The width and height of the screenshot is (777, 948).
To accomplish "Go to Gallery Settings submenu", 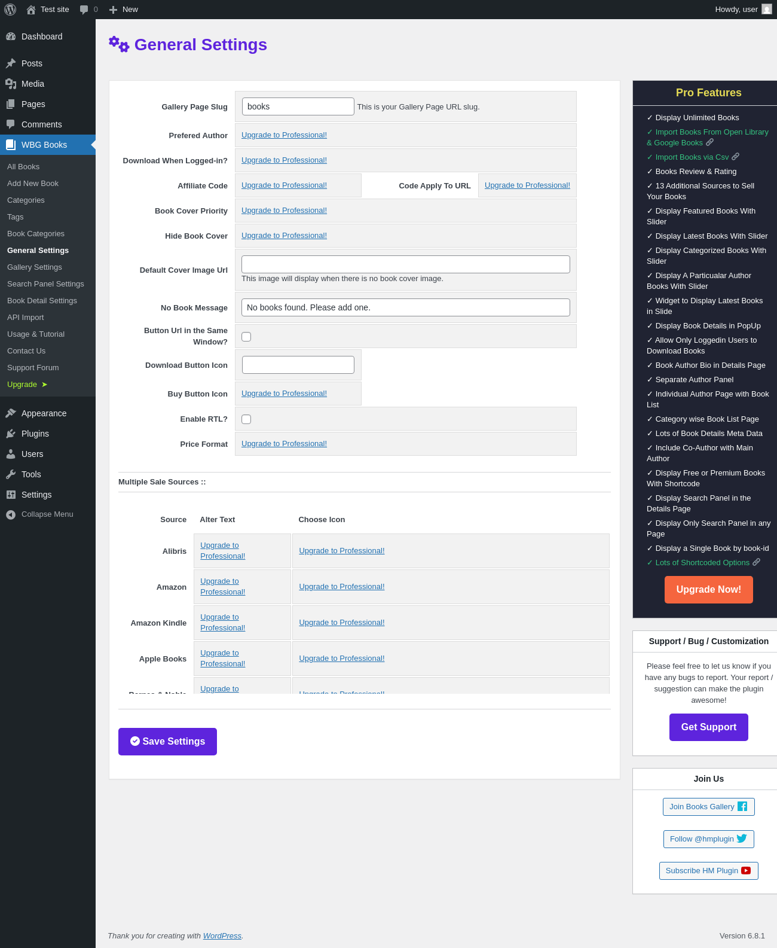I will [35, 267].
